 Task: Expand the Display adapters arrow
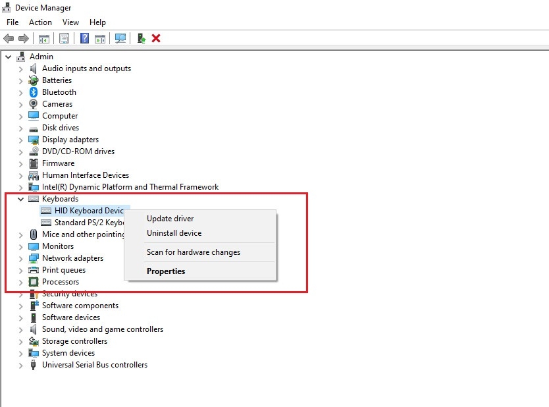(20, 140)
